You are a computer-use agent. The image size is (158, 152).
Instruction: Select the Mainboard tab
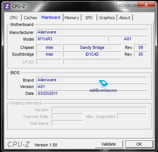coord(51,17)
